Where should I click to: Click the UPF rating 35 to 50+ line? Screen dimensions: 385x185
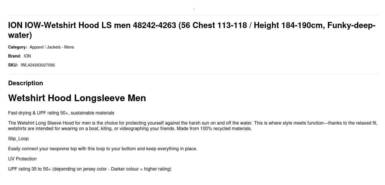(x=90, y=169)
